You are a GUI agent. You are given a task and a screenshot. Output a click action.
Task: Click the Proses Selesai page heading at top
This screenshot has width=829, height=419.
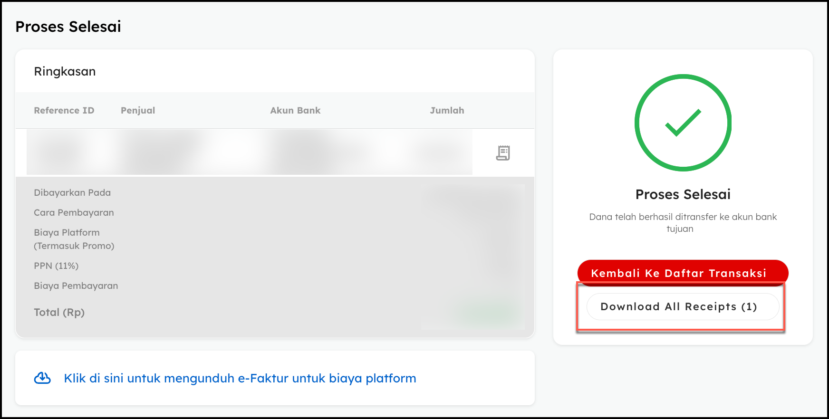click(68, 27)
